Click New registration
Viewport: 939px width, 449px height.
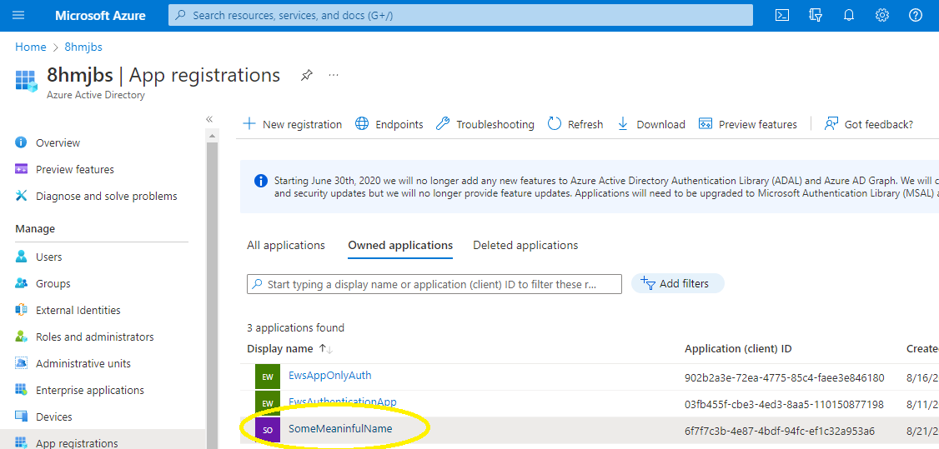pos(292,124)
